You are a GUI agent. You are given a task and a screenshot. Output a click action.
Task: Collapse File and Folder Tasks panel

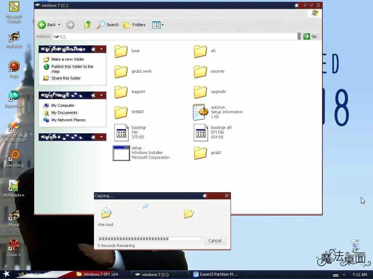pyautogui.click(x=102, y=49)
